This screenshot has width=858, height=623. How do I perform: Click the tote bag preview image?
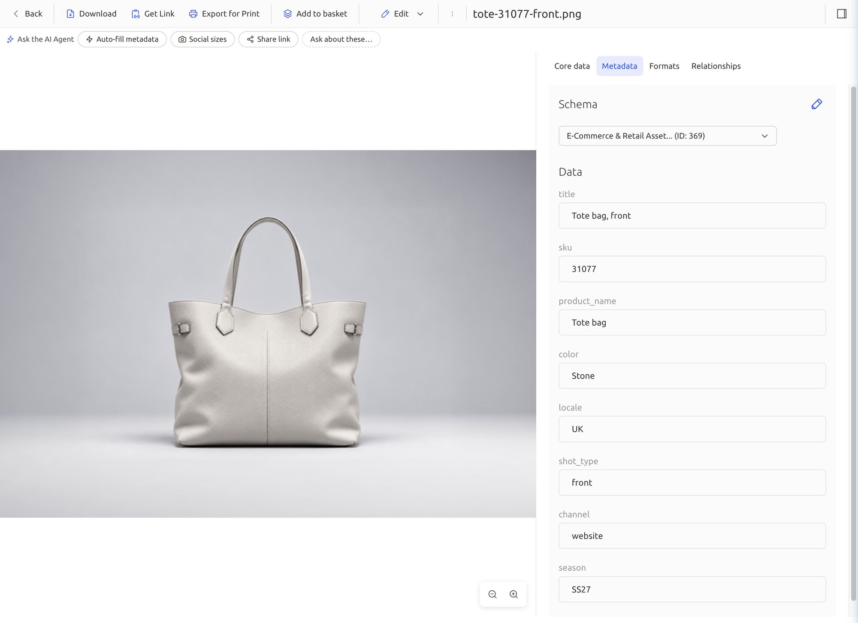[268, 334]
